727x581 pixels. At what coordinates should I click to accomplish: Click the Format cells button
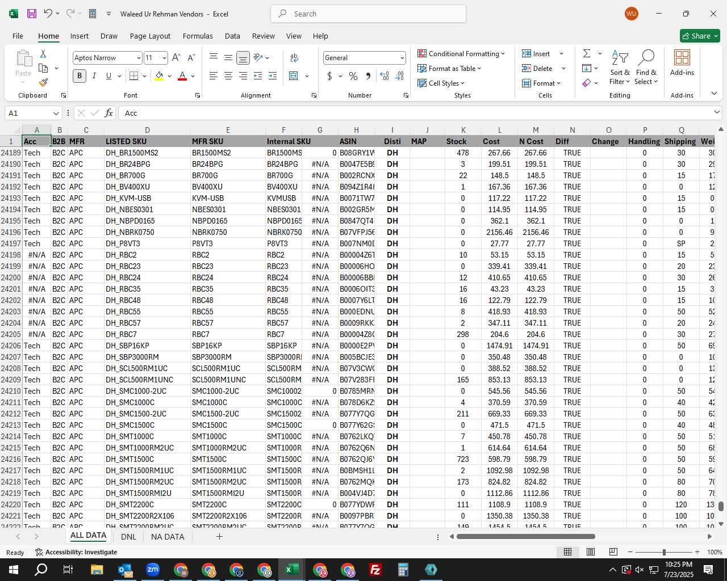[x=542, y=83]
